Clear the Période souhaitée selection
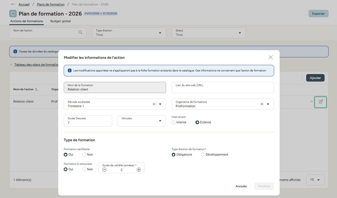 coord(154,104)
